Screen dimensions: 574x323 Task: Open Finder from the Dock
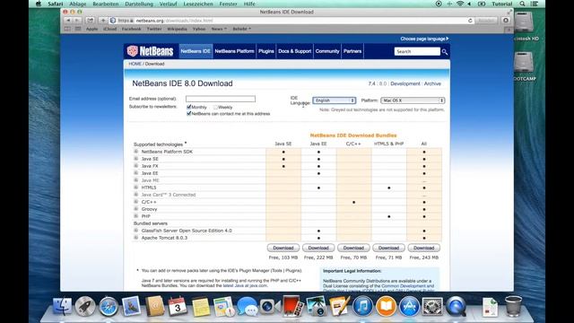(x=62, y=306)
